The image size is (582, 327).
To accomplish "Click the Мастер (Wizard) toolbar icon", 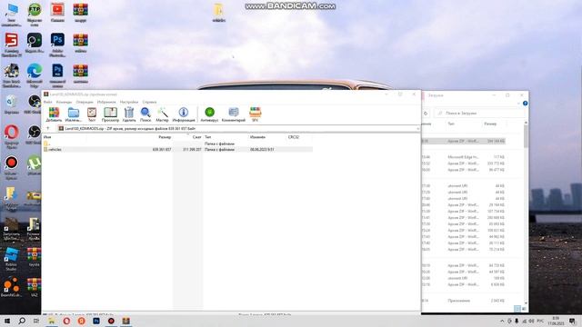I will (162, 114).
